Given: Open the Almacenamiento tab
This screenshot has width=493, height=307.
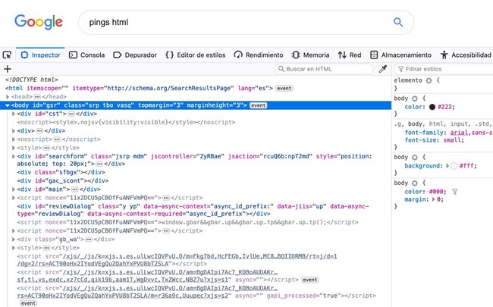Looking at the screenshot, I should [x=401, y=55].
